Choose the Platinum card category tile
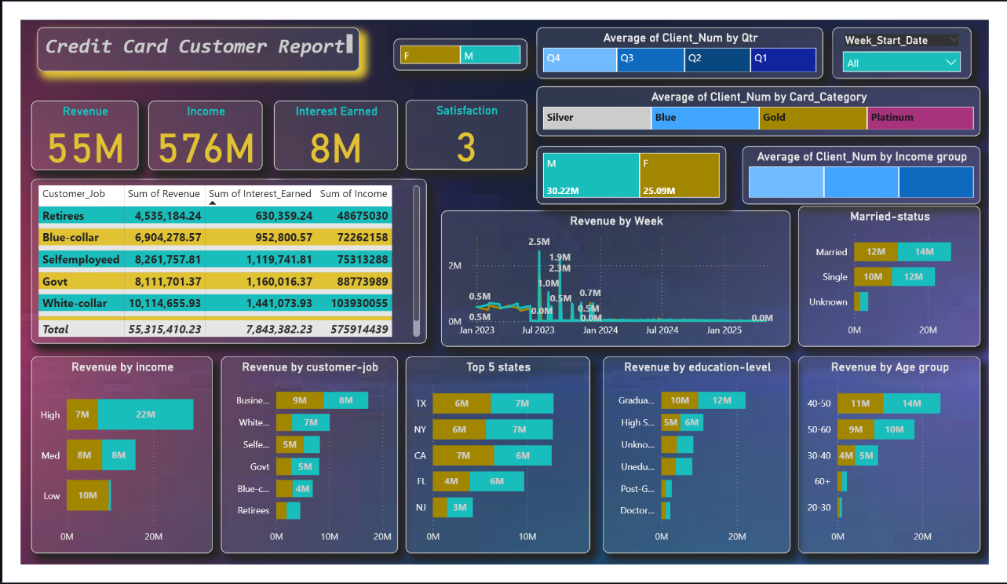 click(920, 118)
